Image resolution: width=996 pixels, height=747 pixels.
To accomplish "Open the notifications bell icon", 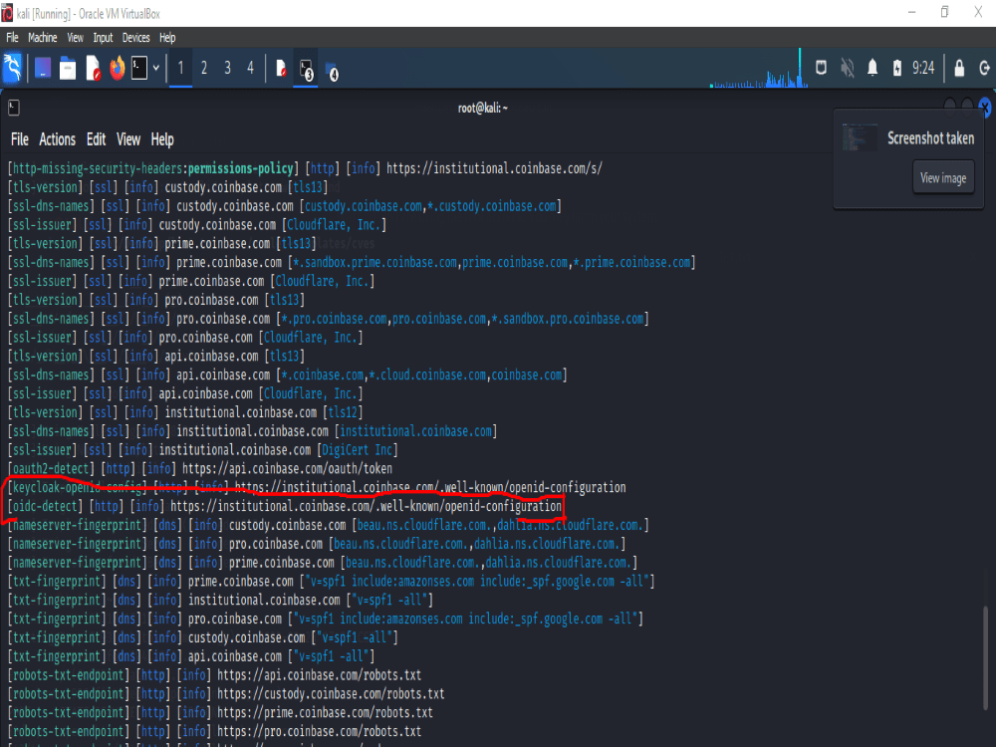I will pos(872,68).
